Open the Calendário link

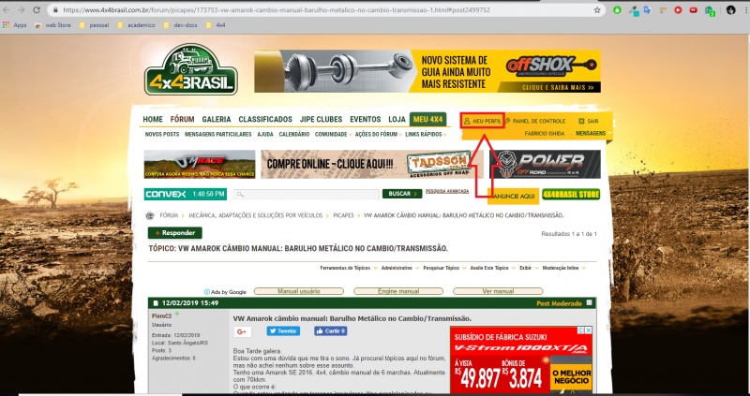pyautogui.click(x=294, y=135)
